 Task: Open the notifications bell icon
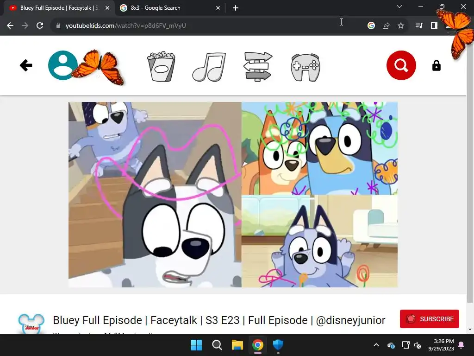(462, 345)
